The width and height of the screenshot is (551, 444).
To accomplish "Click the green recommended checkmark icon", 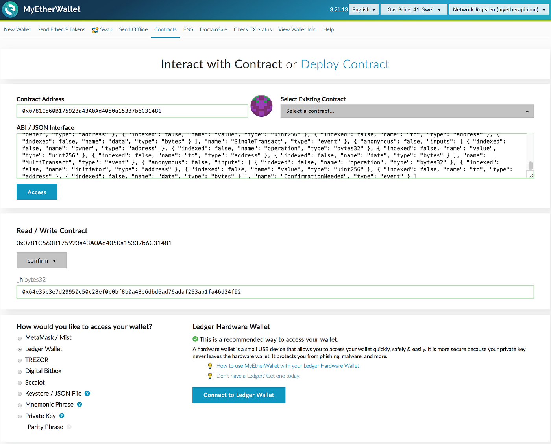I will (x=195, y=339).
